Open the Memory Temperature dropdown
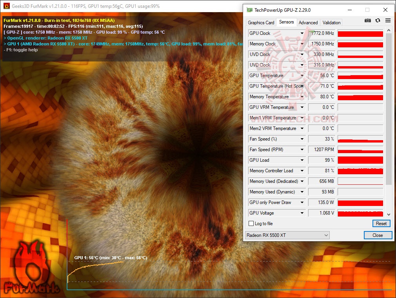Screen dimensions: 396x298 [x=302, y=97]
